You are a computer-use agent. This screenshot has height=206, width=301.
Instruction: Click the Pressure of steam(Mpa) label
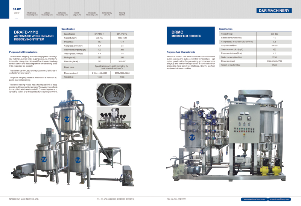(231, 53)
